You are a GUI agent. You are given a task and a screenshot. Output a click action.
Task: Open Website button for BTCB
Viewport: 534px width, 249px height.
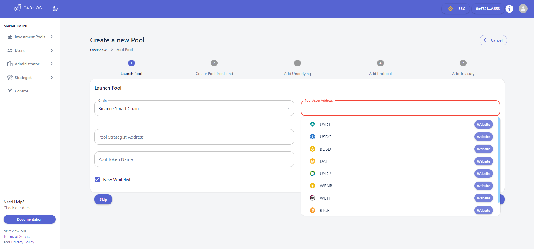point(484,210)
